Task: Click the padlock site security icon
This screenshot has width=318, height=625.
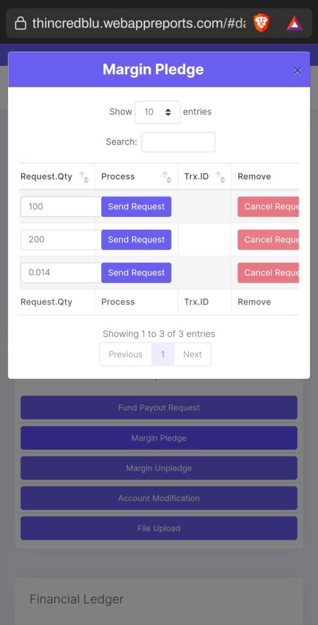Action: point(20,24)
